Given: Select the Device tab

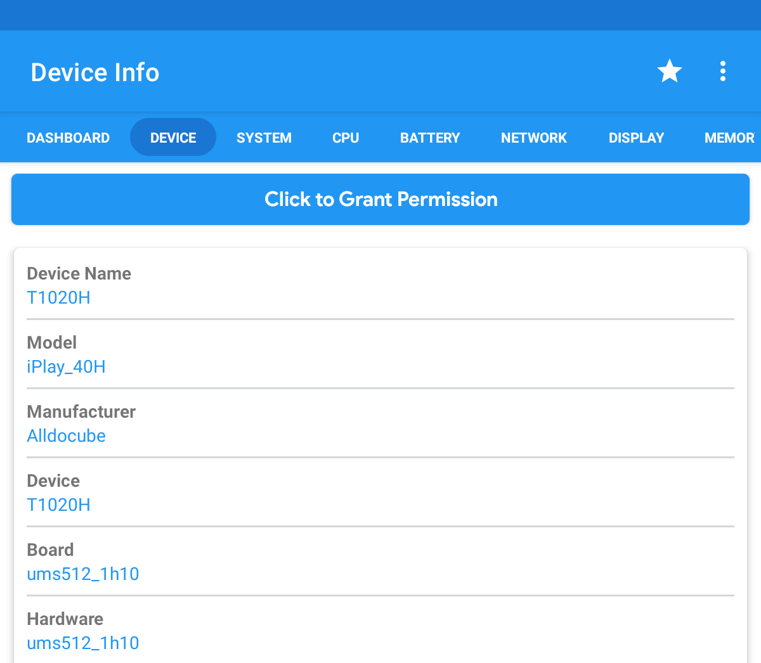Looking at the screenshot, I should (x=173, y=138).
